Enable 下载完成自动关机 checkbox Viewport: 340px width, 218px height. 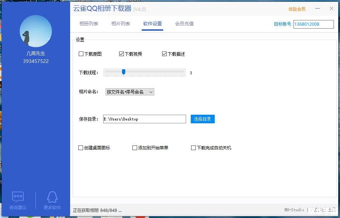click(194, 148)
